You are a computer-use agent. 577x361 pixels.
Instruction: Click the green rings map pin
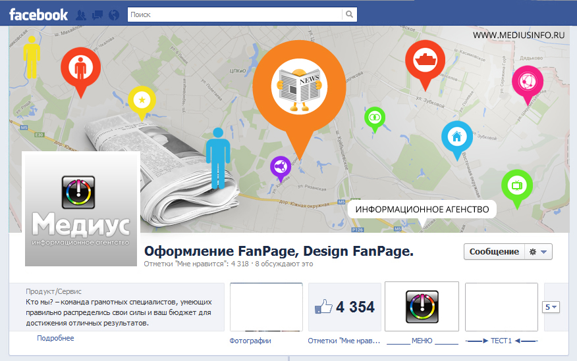pyautogui.click(x=375, y=120)
